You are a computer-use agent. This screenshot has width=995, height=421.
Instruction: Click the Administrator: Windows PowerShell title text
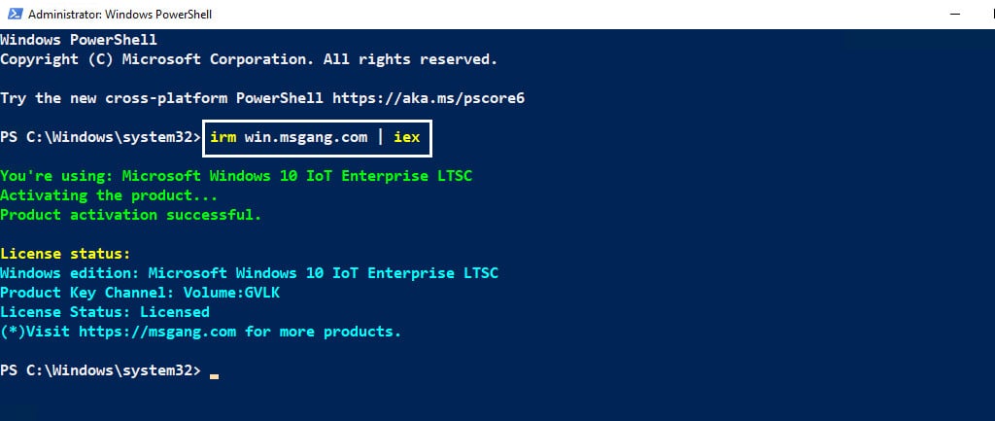click(x=120, y=14)
